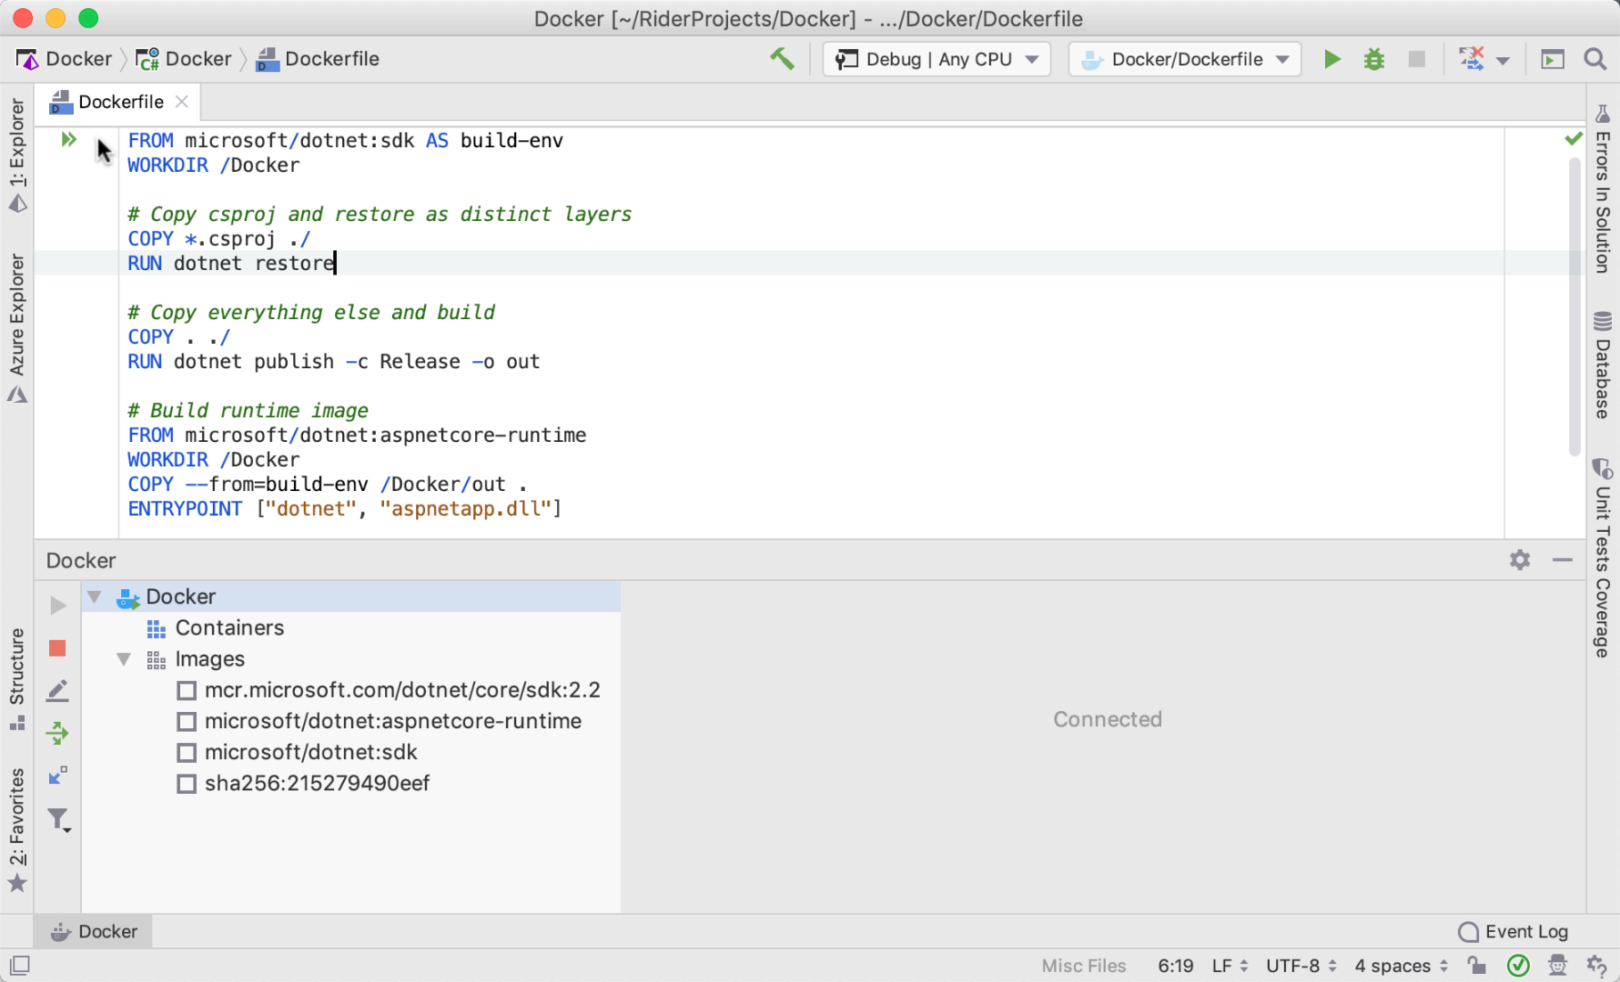1620x982 pixels.
Task: Click the RUN dotnet publish line
Action: click(333, 362)
